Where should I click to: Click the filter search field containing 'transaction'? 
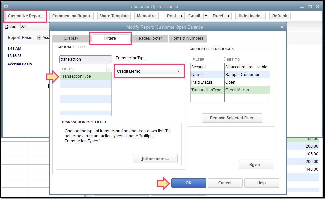[x=86, y=59]
